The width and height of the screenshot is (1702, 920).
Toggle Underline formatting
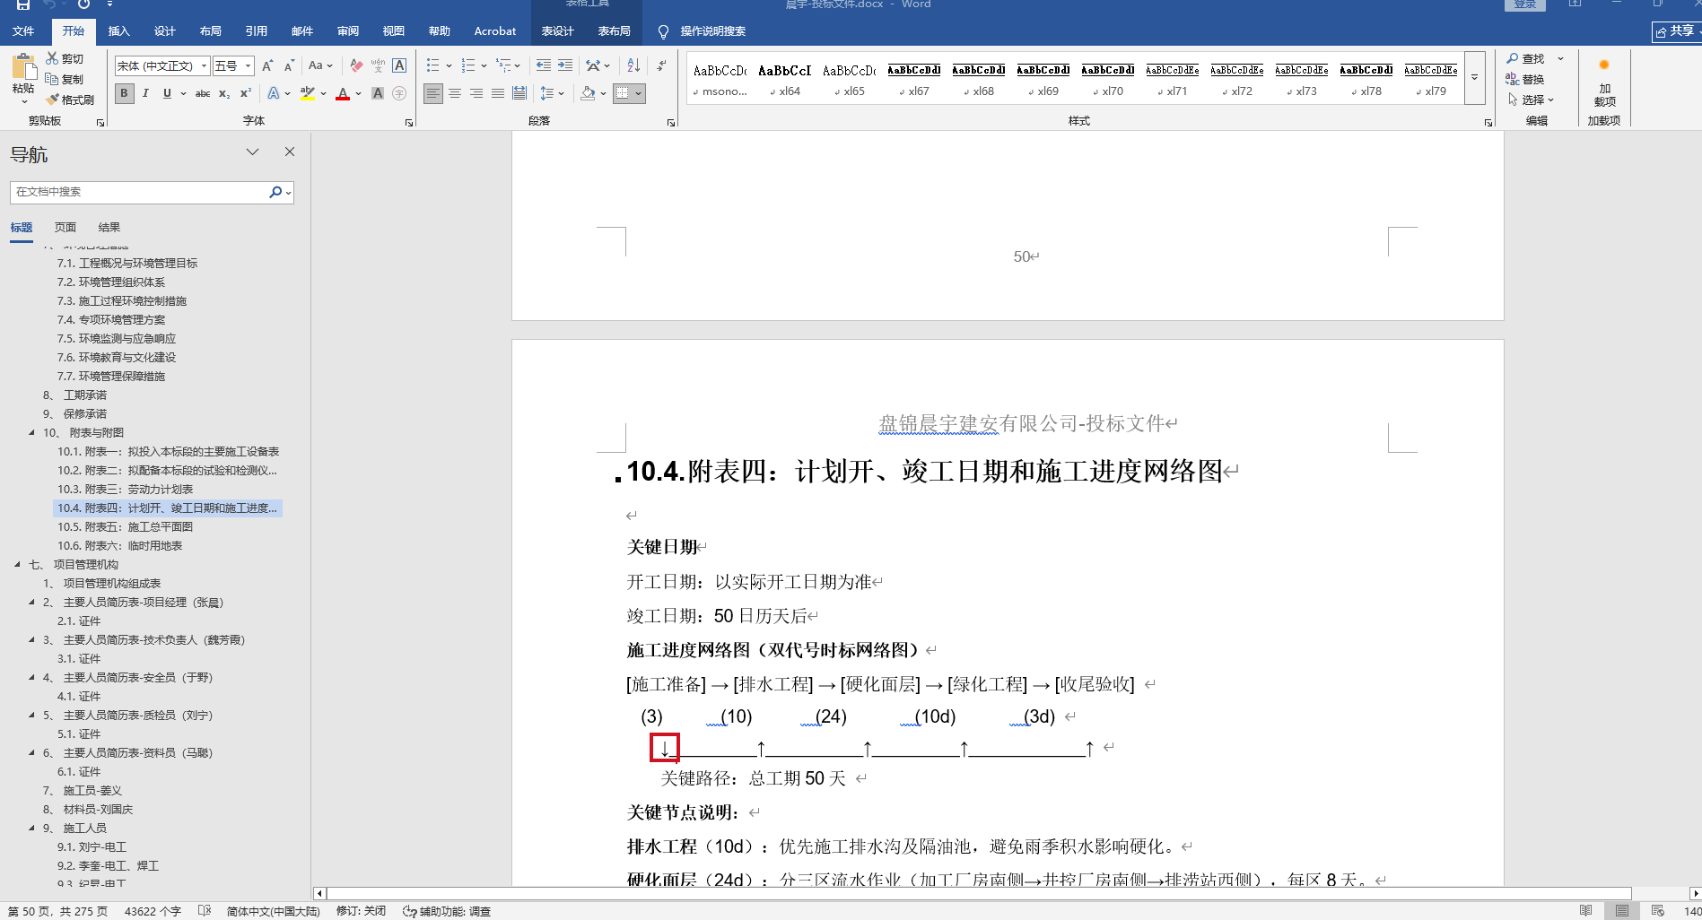coord(167,93)
